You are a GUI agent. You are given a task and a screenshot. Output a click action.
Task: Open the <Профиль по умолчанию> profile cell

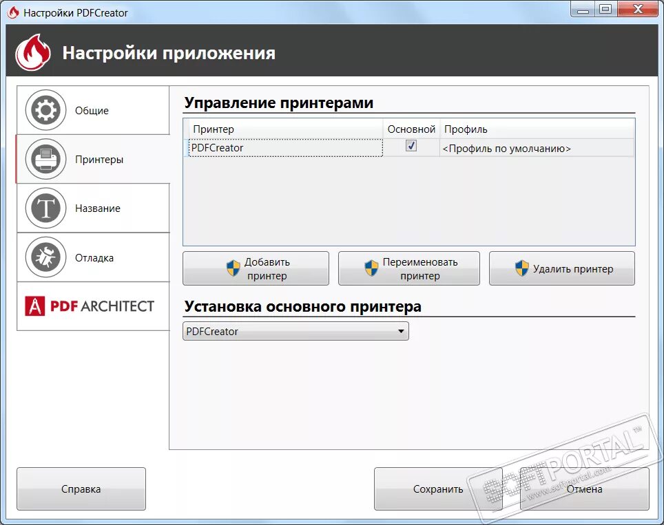[x=537, y=149]
